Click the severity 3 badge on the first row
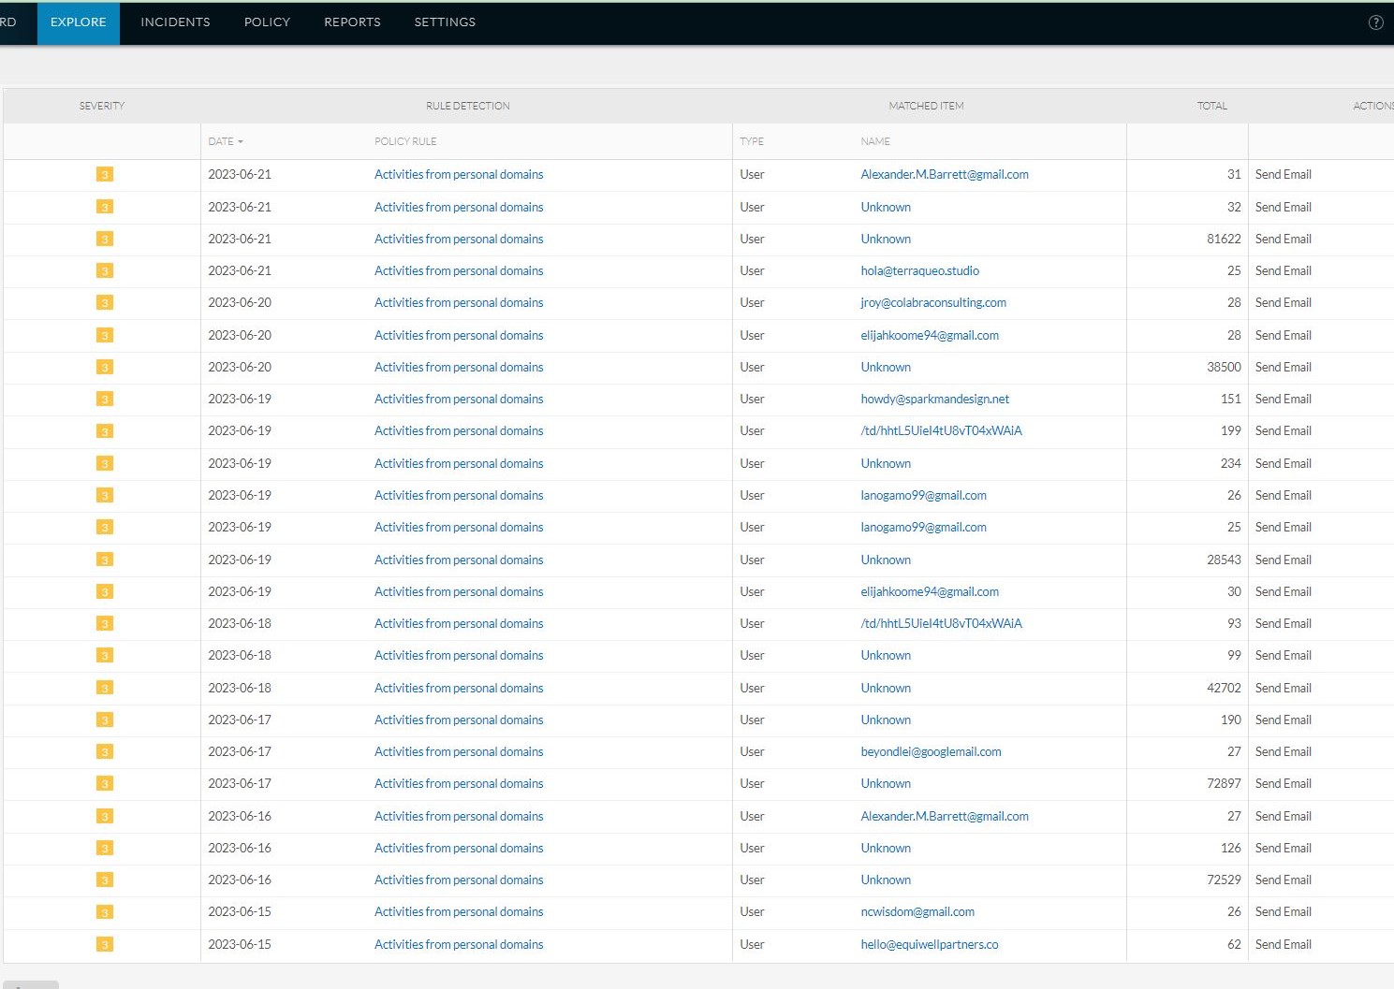Screen dimensions: 1394x989 pyautogui.click(x=104, y=174)
